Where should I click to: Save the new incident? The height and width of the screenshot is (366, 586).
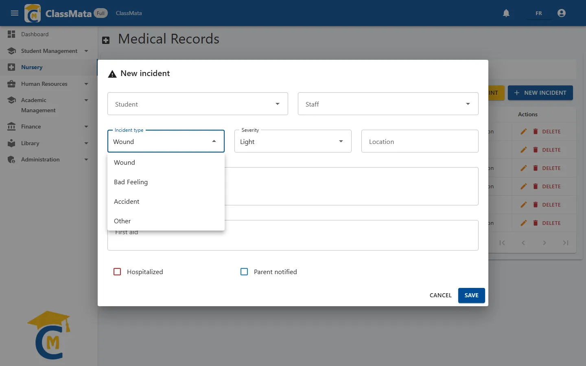click(x=471, y=295)
